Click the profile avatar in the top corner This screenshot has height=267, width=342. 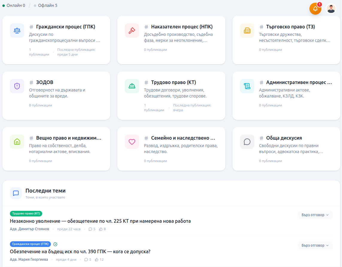coord(331,9)
